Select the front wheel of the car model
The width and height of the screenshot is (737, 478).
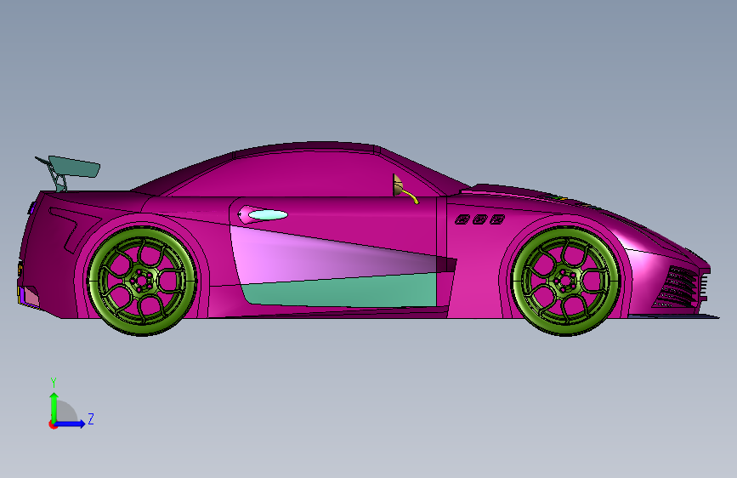(566, 281)
